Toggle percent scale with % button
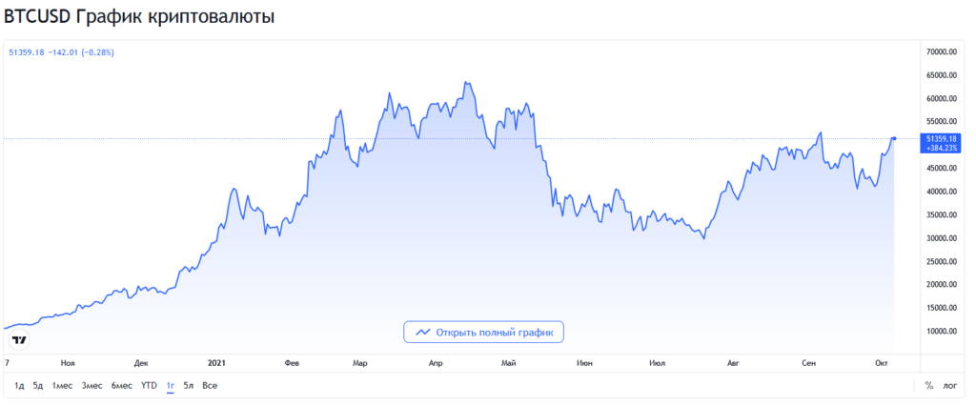Image resolution: width=976 pixels, height=406 pixels. click(928, 385)
